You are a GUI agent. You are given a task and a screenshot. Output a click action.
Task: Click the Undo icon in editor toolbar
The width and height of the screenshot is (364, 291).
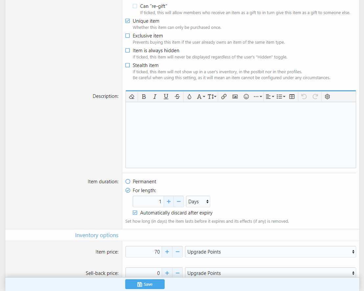304,97
